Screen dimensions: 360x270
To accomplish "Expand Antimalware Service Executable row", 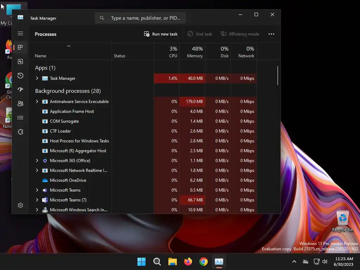I will [37, 102].
